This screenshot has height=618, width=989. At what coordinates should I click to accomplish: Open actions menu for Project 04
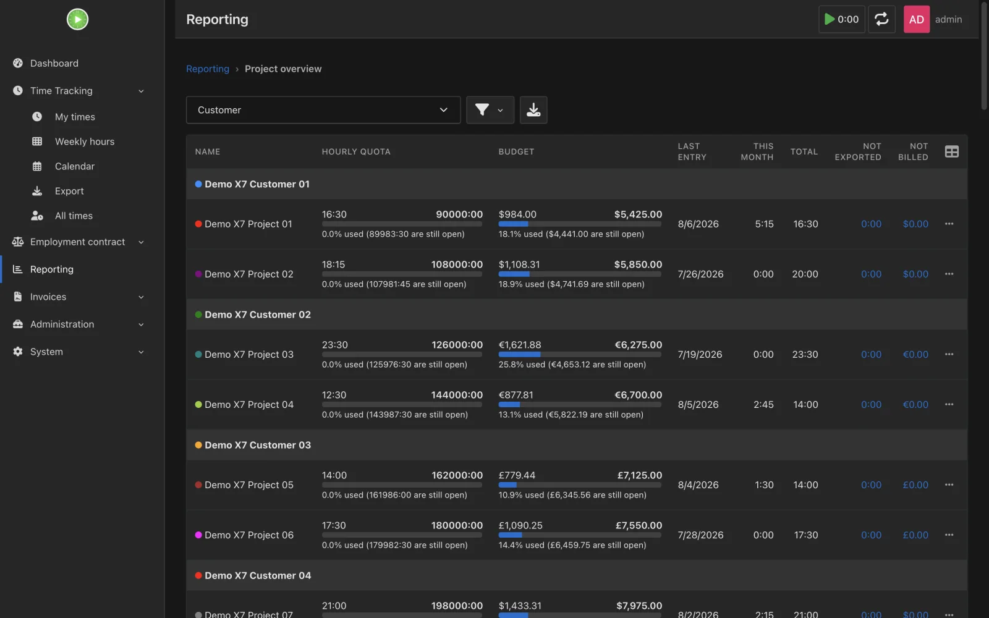click(x=949, y=404)
